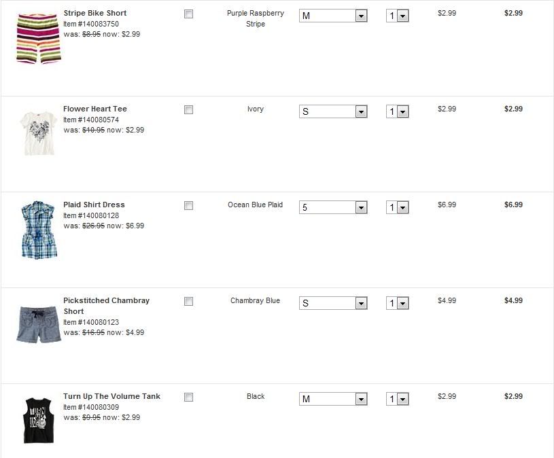Click the Stripe Bike Short product image
Screen dimensions: 554x458
[37, 38]
